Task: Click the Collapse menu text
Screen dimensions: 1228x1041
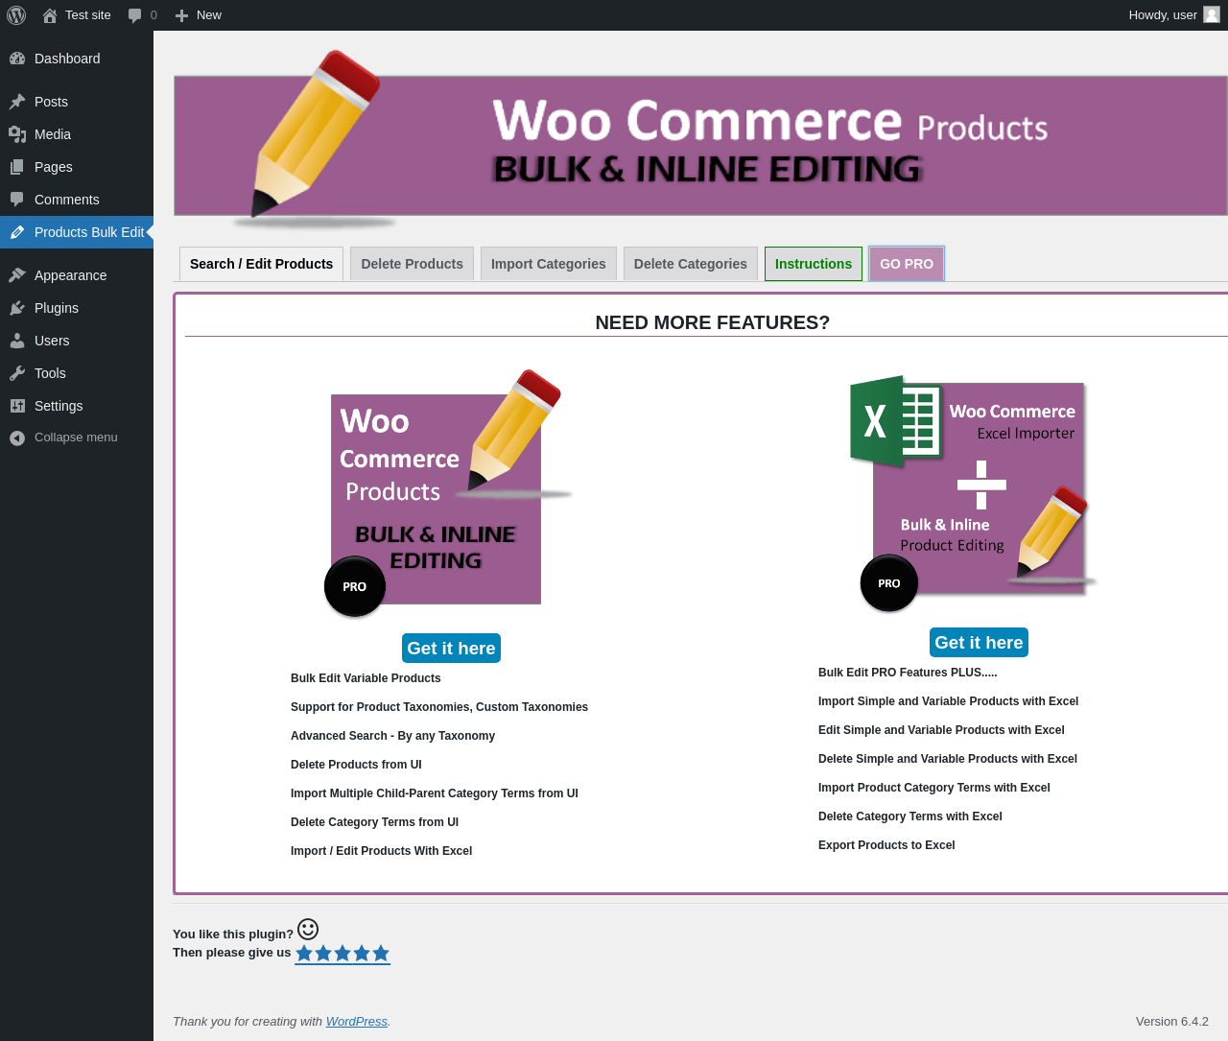Action: point(76,438)
